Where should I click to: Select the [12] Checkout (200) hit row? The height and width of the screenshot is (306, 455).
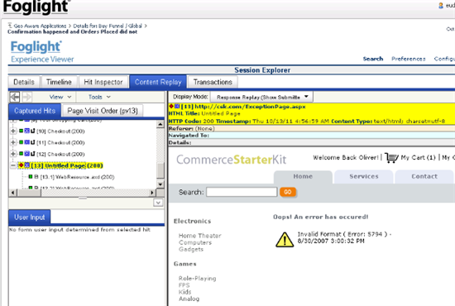coord(60,154)
